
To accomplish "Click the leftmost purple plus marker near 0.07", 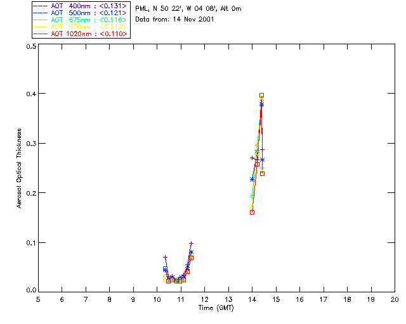I will point(165,257).
